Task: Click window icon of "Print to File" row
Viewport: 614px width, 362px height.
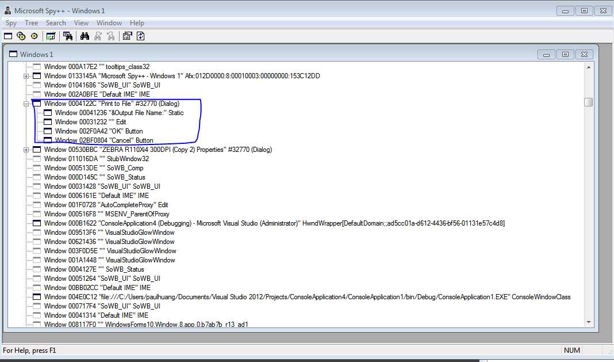Action: 37,104
